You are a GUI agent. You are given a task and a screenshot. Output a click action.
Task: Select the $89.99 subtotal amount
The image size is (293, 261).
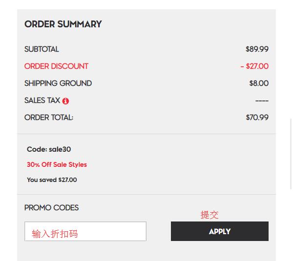point(257,49)
